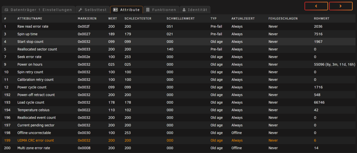357x153 pixels.
Task: Open the Funktionen tab
Action: (161, 10)
